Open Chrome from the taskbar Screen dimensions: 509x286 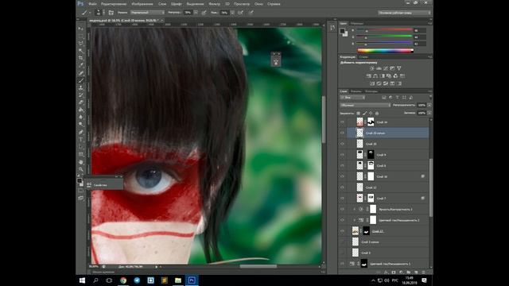(x=123, y=280)
